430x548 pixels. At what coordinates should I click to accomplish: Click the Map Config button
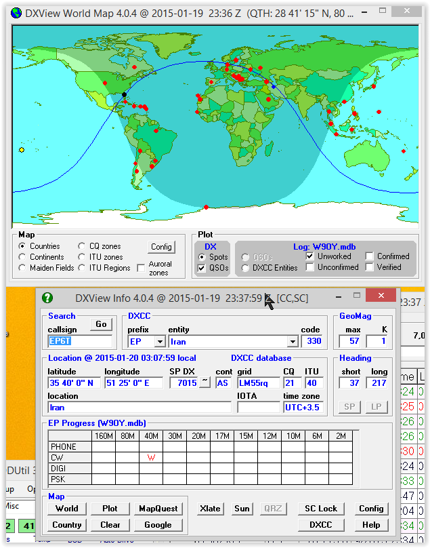coord(161,247)
